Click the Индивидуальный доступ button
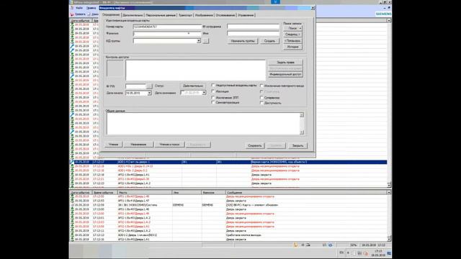 285,75
